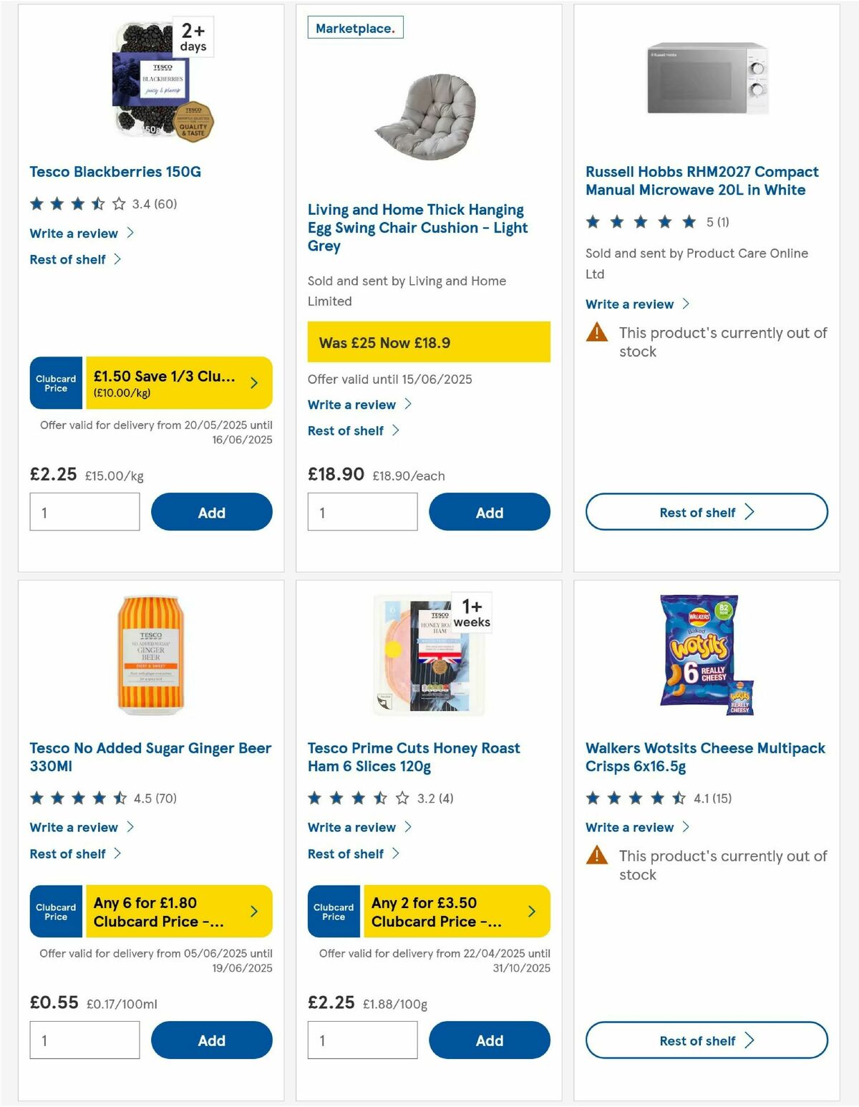Add the Ginger Beer to the basket
The width and height of the screenshot is (859, 1107).
tap(211, 1040)
